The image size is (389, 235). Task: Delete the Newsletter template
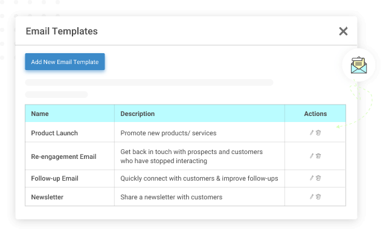click(318, 197)
